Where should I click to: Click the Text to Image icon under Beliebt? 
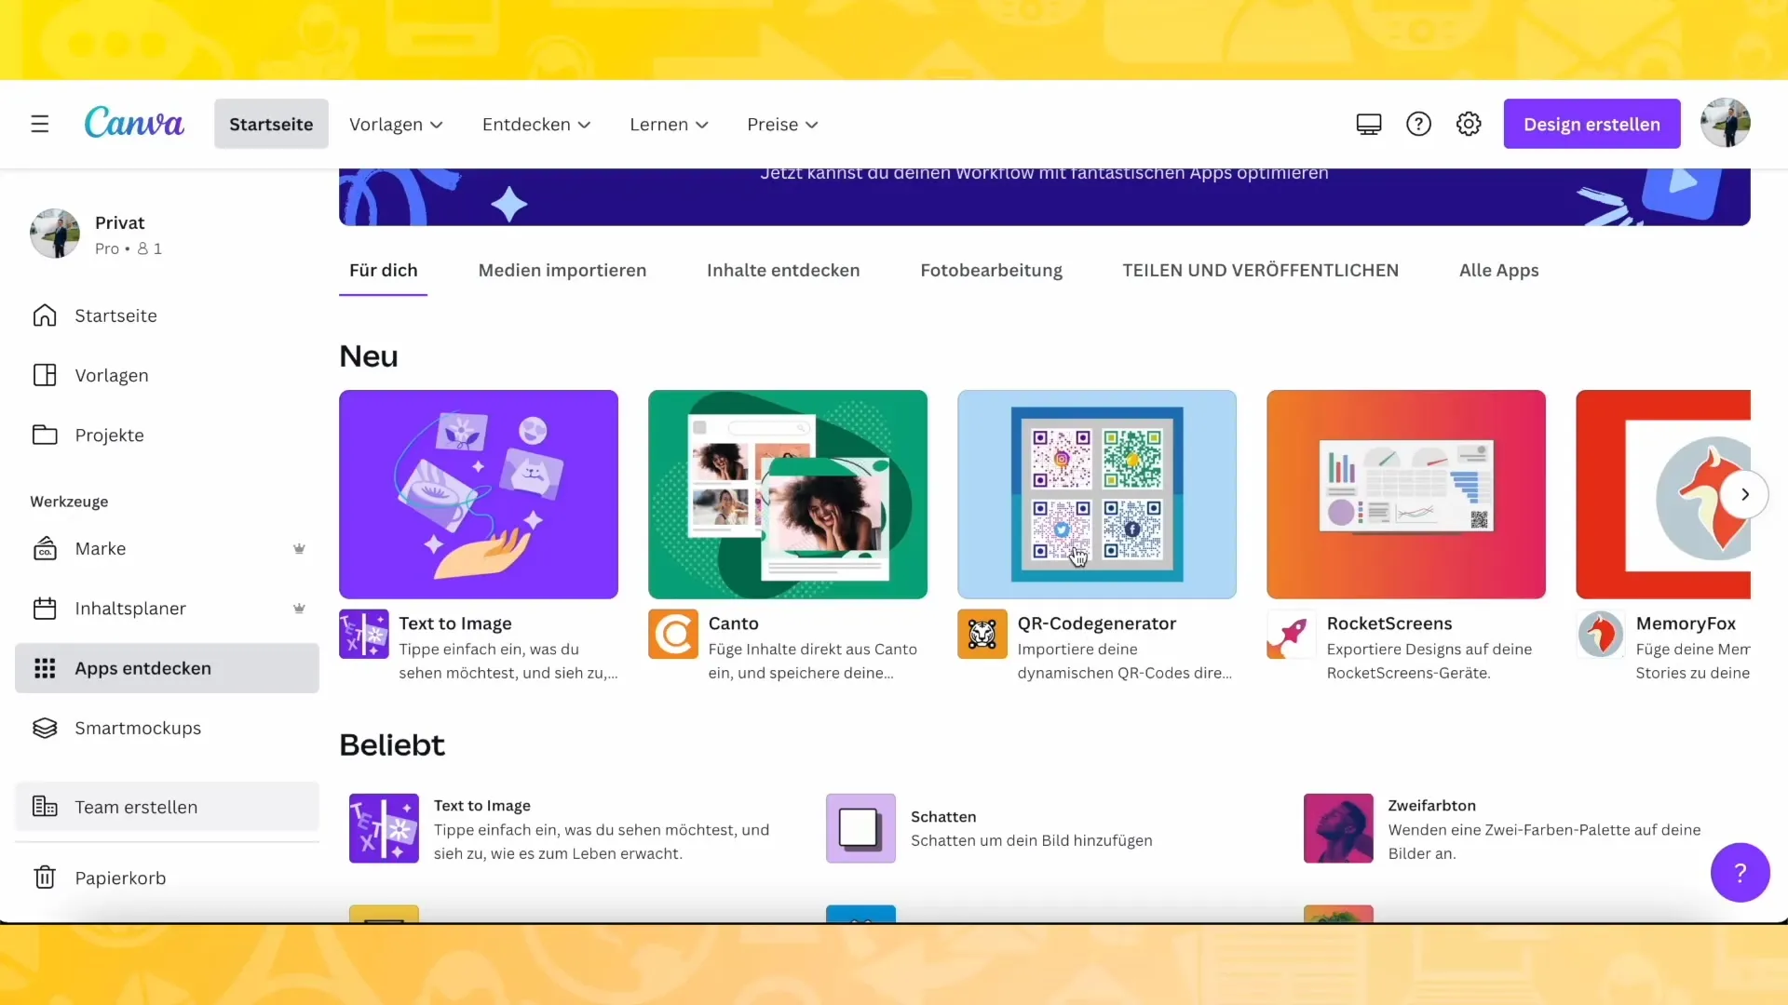click(384, 828)
